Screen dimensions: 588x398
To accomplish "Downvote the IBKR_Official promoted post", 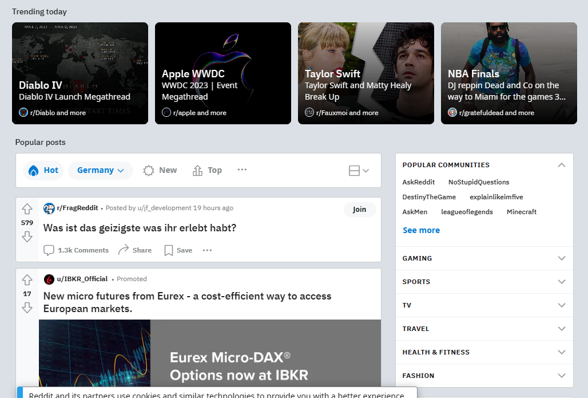I will pos(27,308).
